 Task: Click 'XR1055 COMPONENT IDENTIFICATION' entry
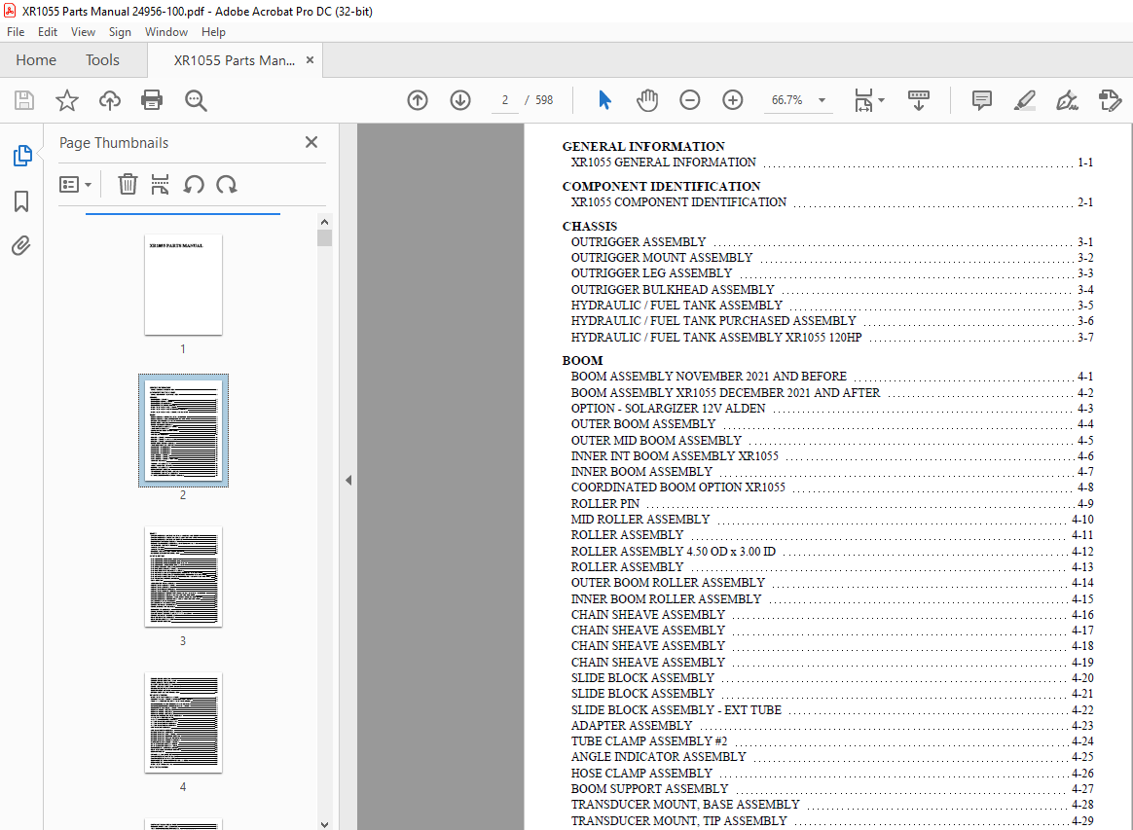[678, 202]
